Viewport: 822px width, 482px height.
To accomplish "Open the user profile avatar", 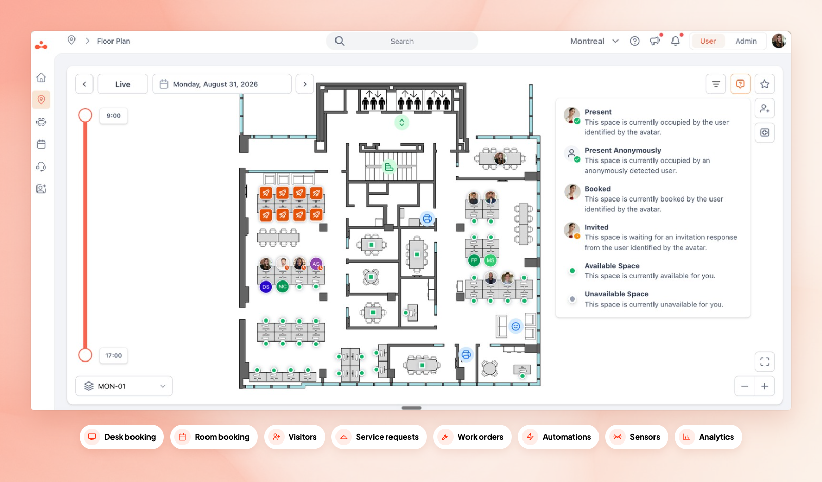I will pos(779,41).
